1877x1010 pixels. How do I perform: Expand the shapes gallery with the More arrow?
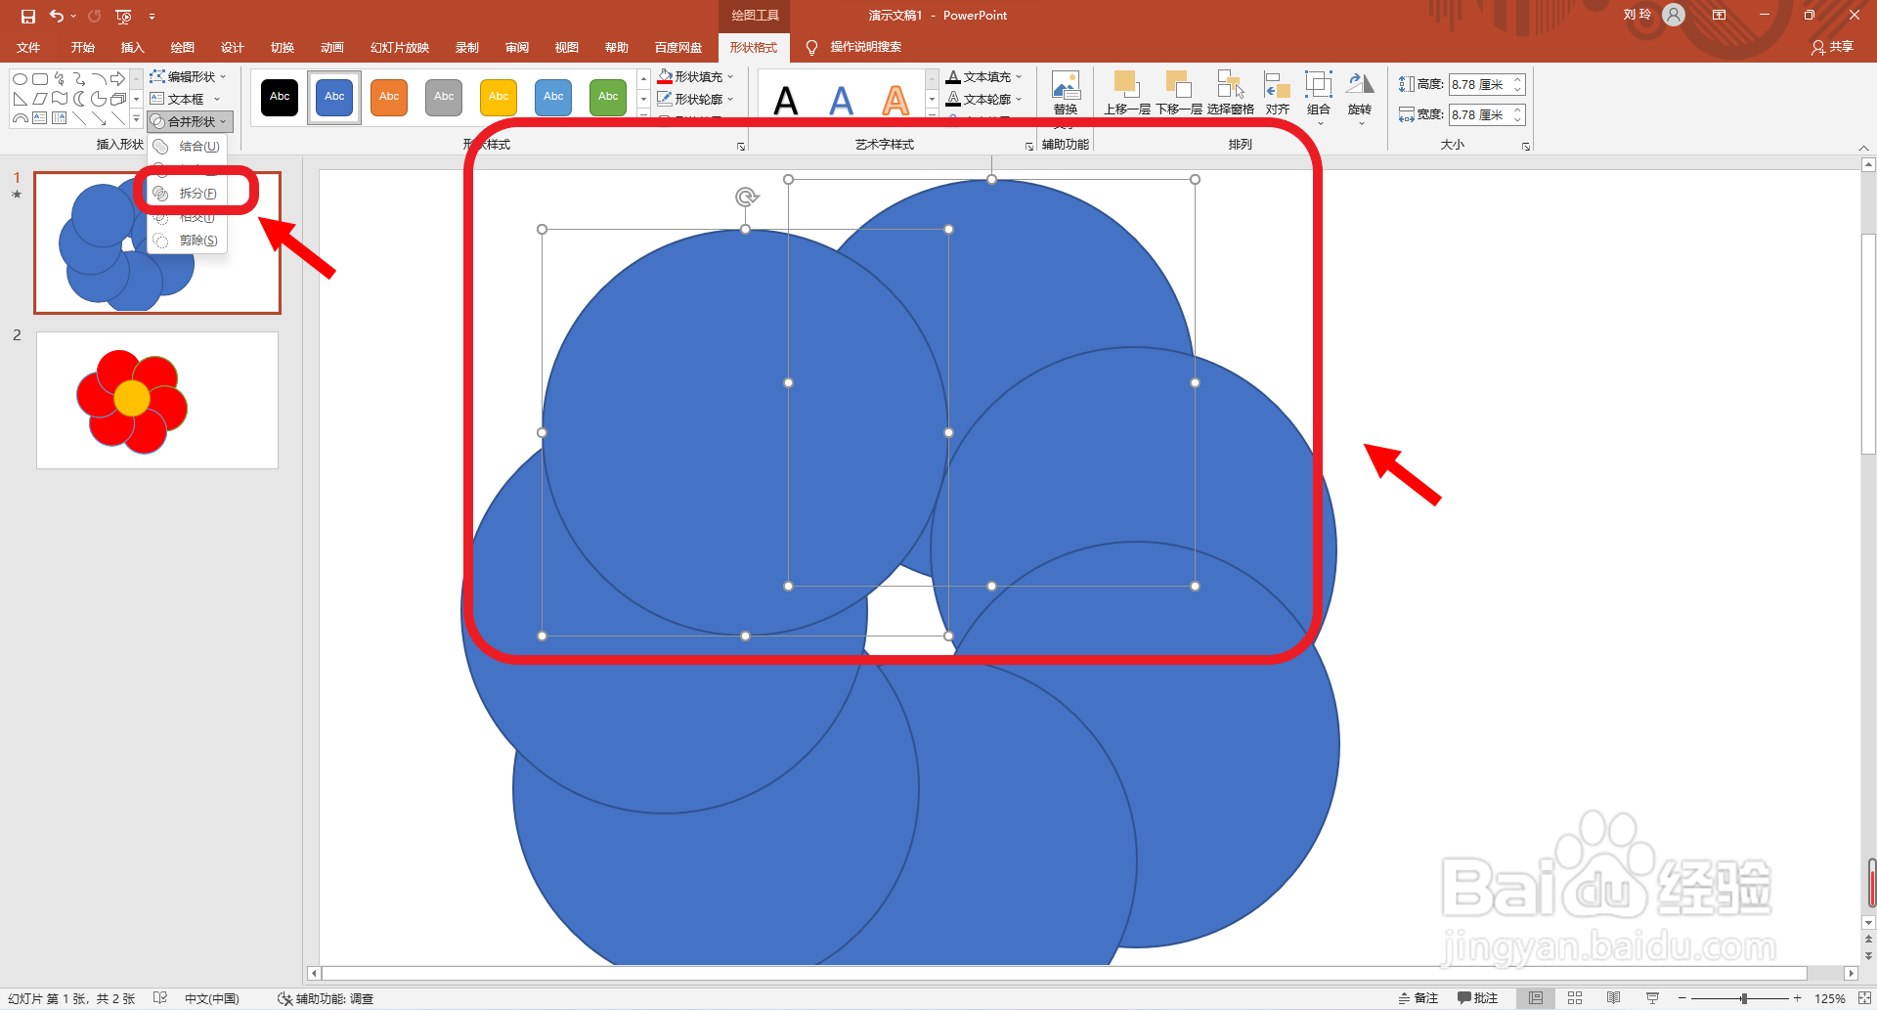136,119
